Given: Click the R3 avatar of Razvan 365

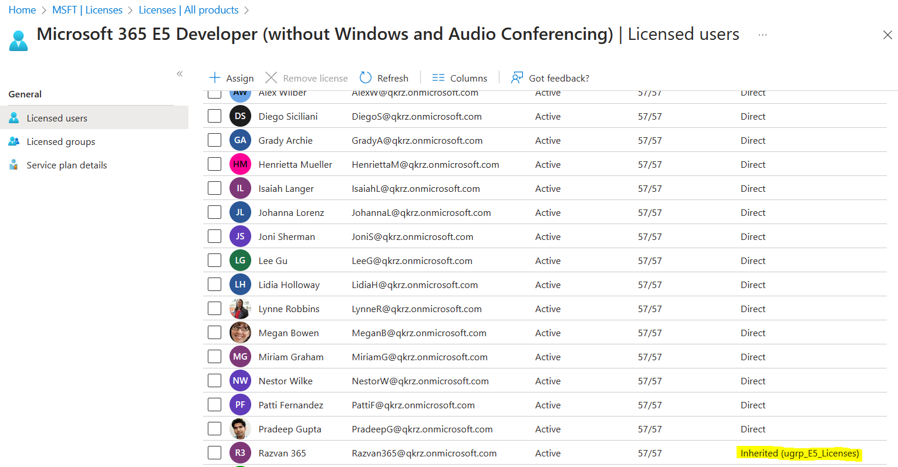Looking at the screenshot, I should coord(240,453).
